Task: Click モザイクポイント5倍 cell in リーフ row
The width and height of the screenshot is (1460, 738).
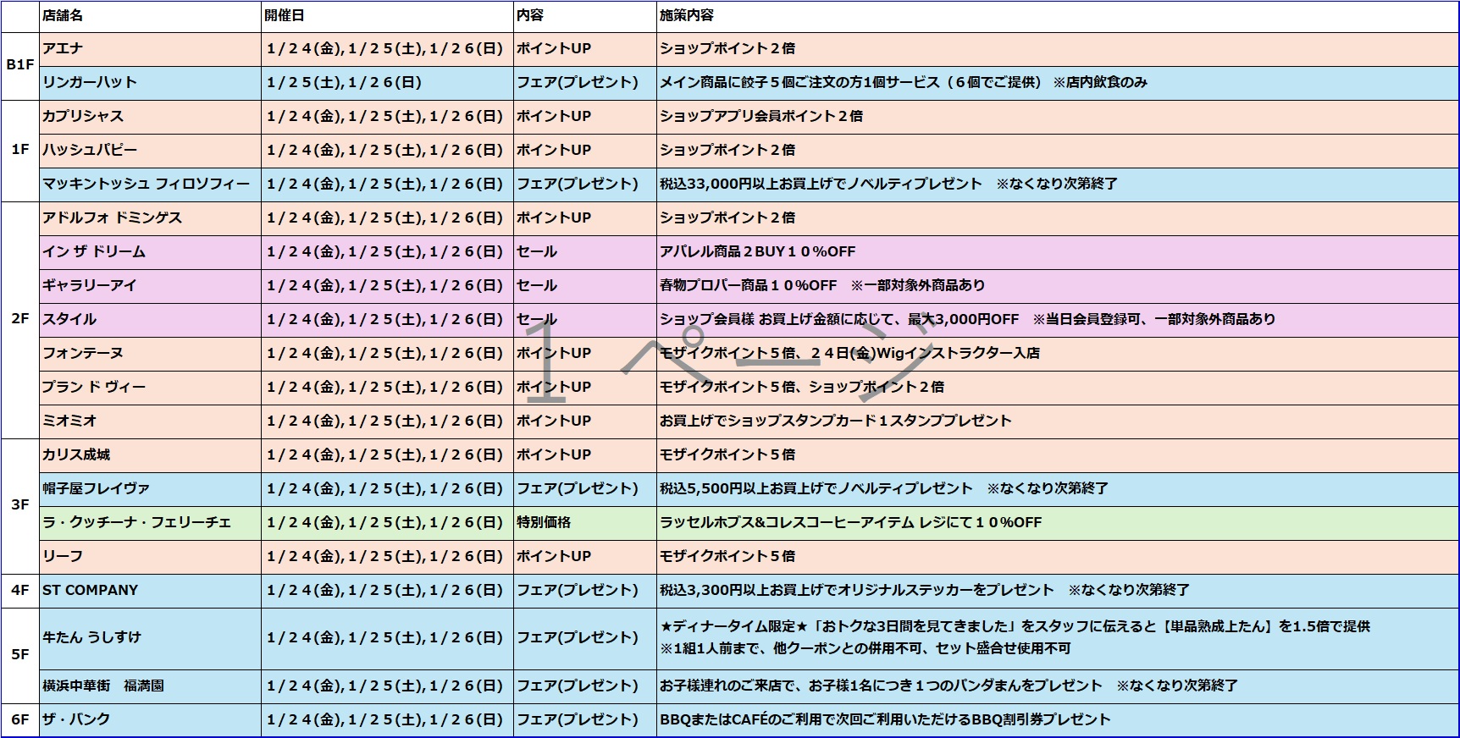Action: coord(1057,557)
